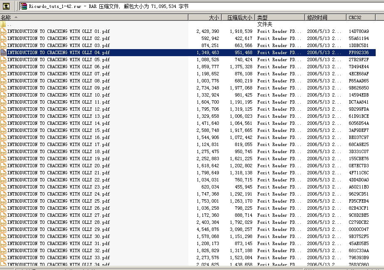This screenshot has height=270, width=384.
Task: Click size value 2,734,348 of OLLY 09
Action: tap(208, 88)
